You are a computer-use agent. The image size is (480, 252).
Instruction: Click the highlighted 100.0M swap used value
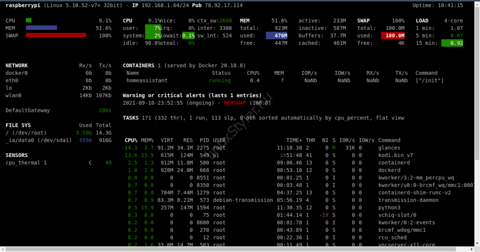(393, 36)
